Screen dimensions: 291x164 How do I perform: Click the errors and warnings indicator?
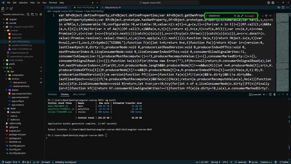pyautogui.click(x=26, y=162)
